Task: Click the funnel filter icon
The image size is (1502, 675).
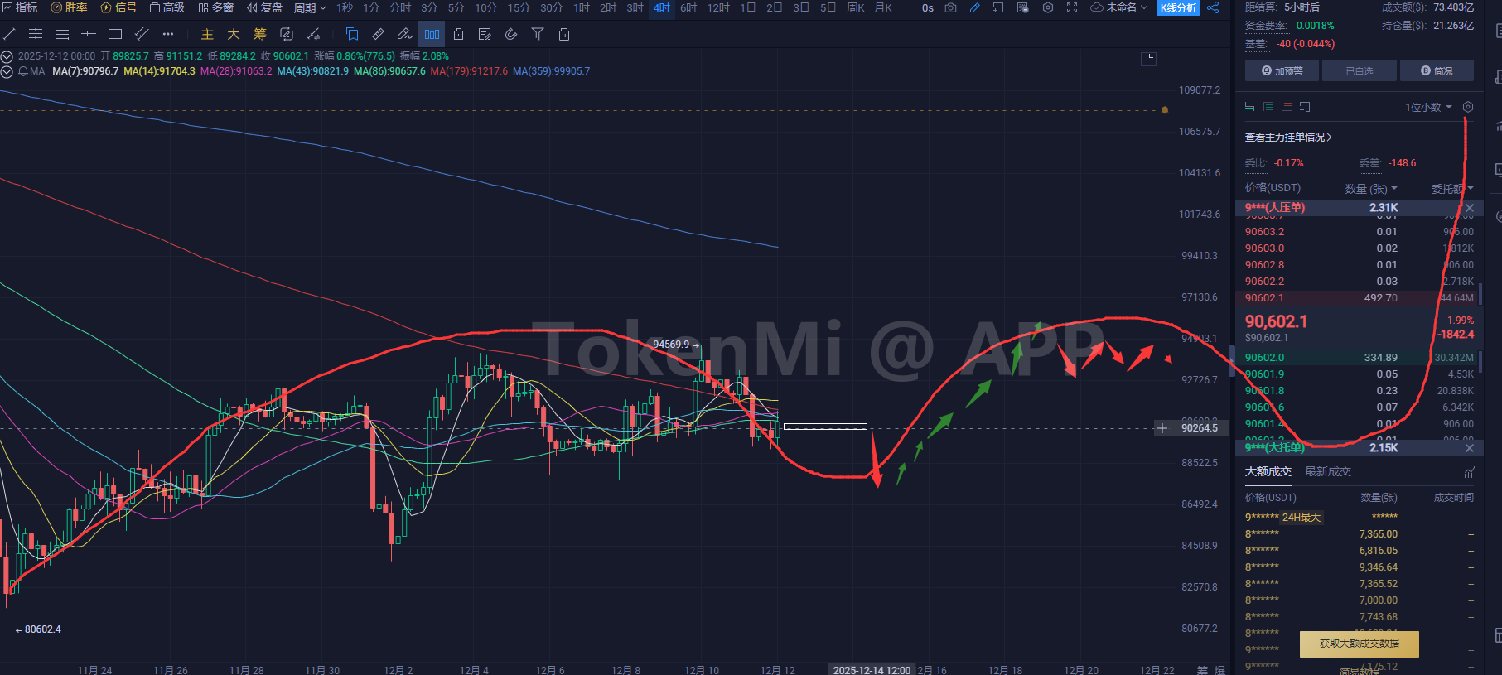Action: click(538, 34)
